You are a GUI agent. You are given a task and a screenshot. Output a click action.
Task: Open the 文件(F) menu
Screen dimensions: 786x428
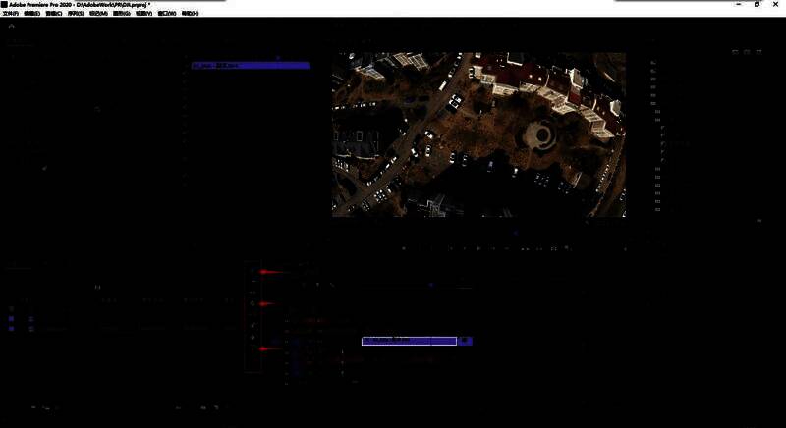pos(11,14)
